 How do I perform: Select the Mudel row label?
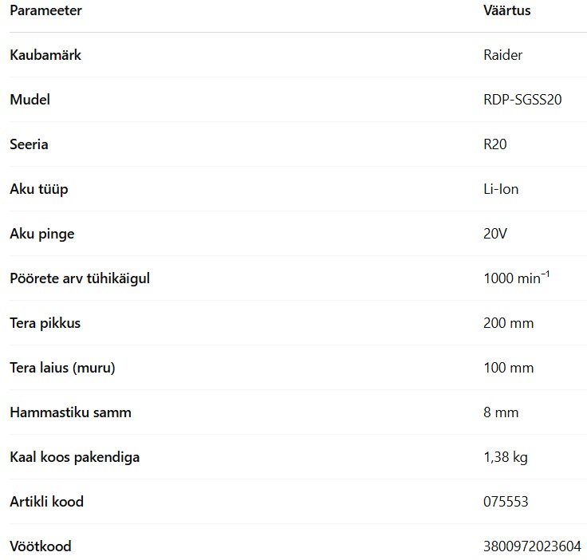(30, 100)
